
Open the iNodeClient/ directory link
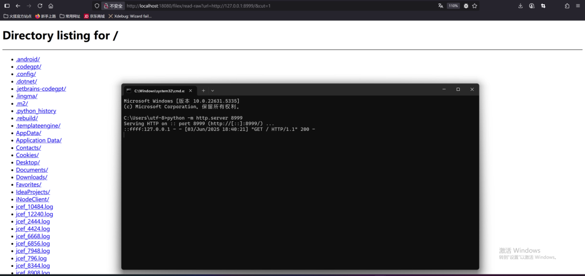coord(32,199)
